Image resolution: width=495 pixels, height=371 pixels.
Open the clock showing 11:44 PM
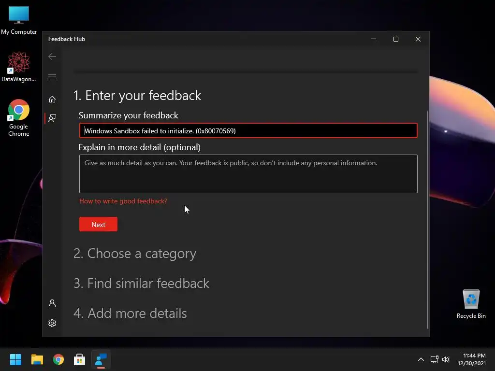pos(472,359)
